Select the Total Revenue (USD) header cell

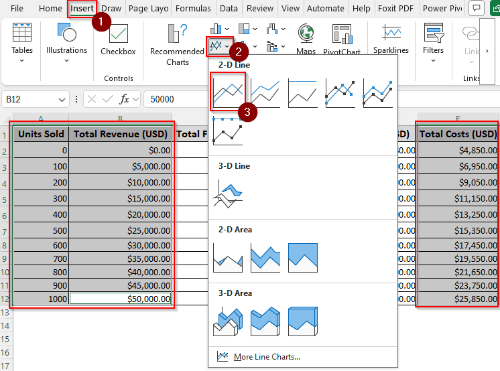pyautogui.click(x=121, y=134)
